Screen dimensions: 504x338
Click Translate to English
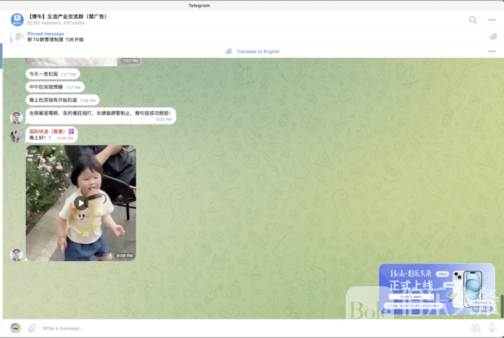(258, 52)
